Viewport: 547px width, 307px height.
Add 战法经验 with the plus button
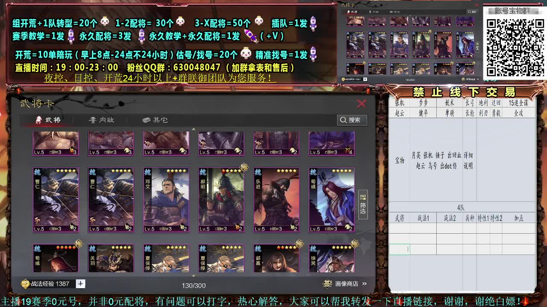point(80,284)
